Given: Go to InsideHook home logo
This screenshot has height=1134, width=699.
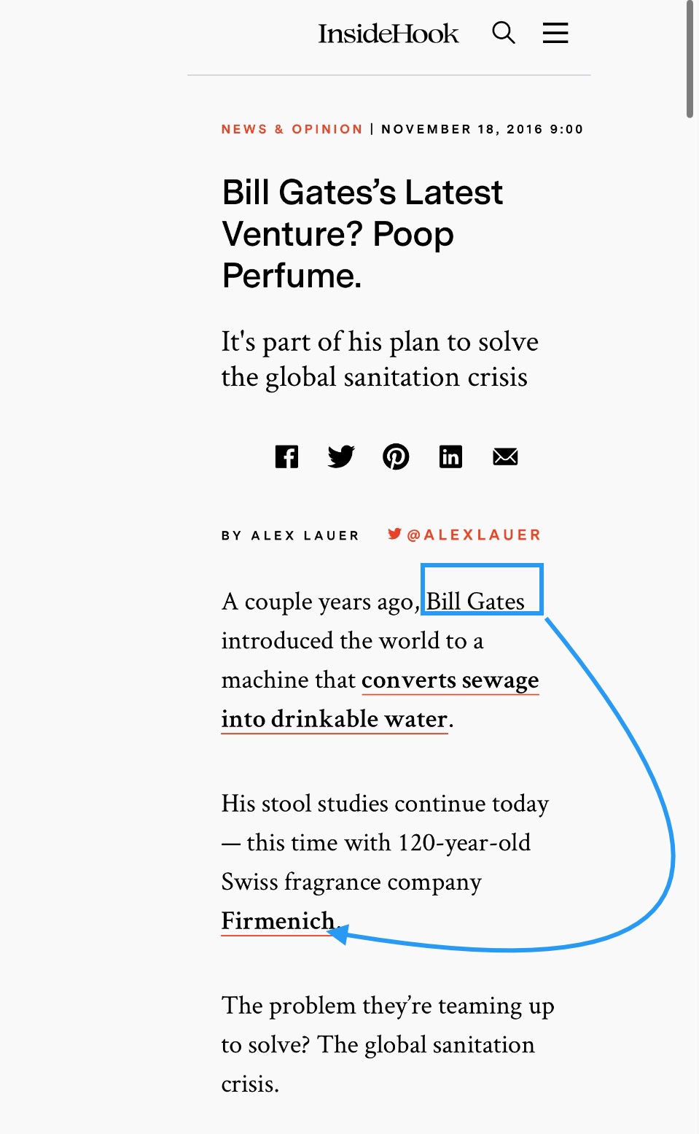Looking at the screenshot, I should click(388, 34).
